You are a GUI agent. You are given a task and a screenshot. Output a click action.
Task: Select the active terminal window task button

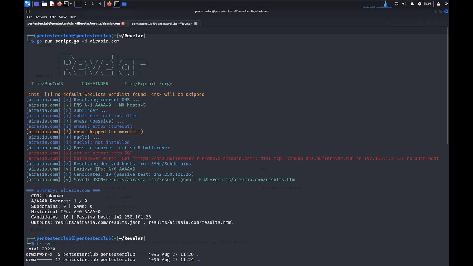[116, 4]
